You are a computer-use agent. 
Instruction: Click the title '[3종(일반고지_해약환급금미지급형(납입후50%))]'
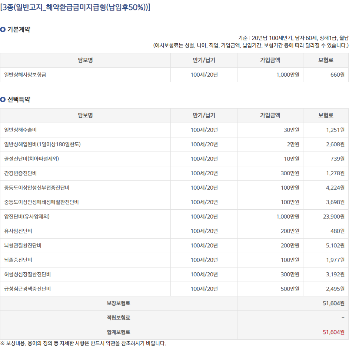click(75, 7)
